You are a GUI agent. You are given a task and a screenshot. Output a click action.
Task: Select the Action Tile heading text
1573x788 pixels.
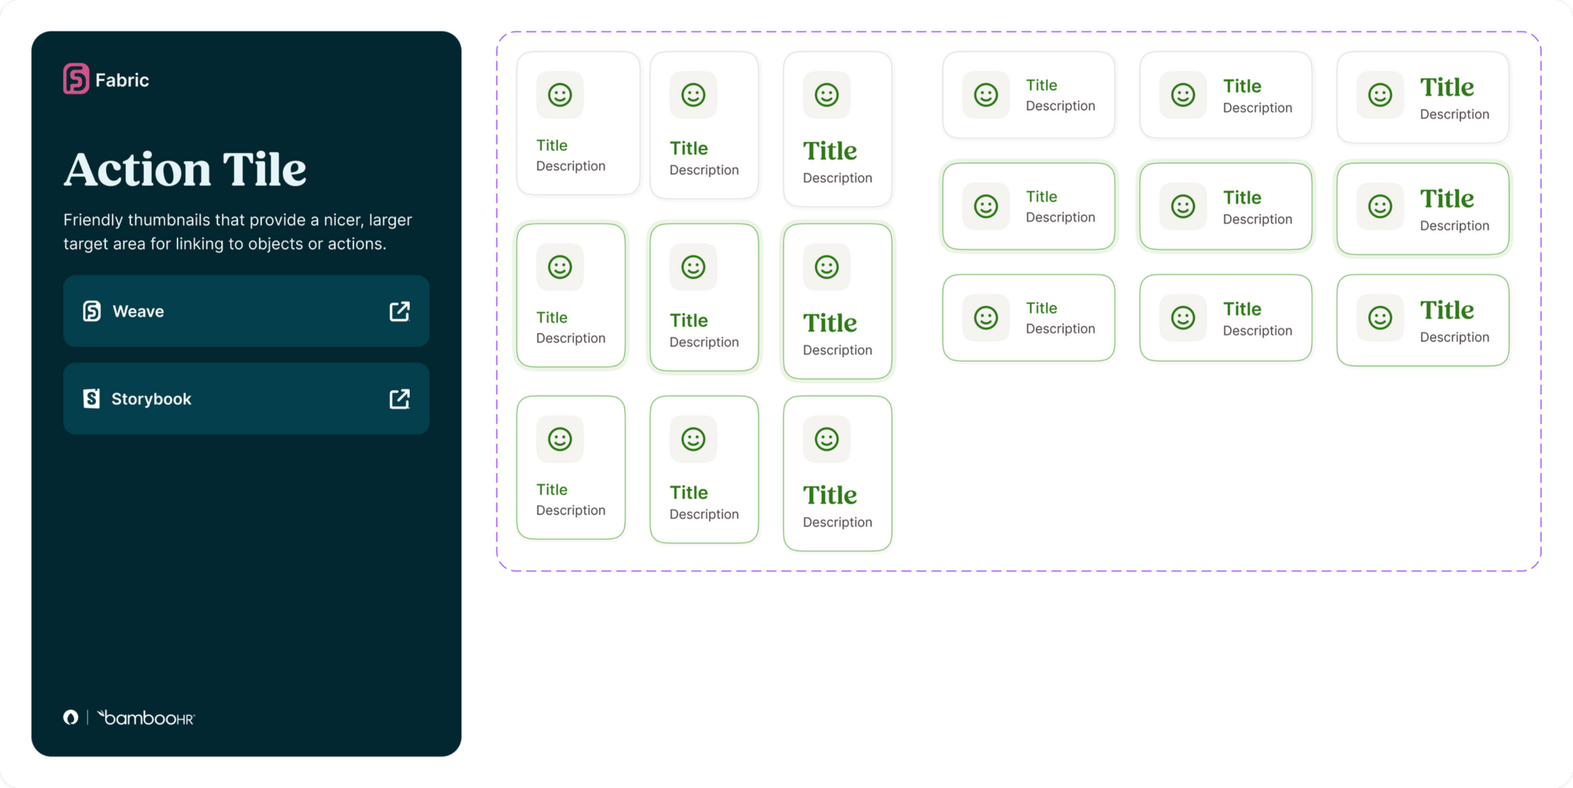pyautogui.click(x=185, y=170)
